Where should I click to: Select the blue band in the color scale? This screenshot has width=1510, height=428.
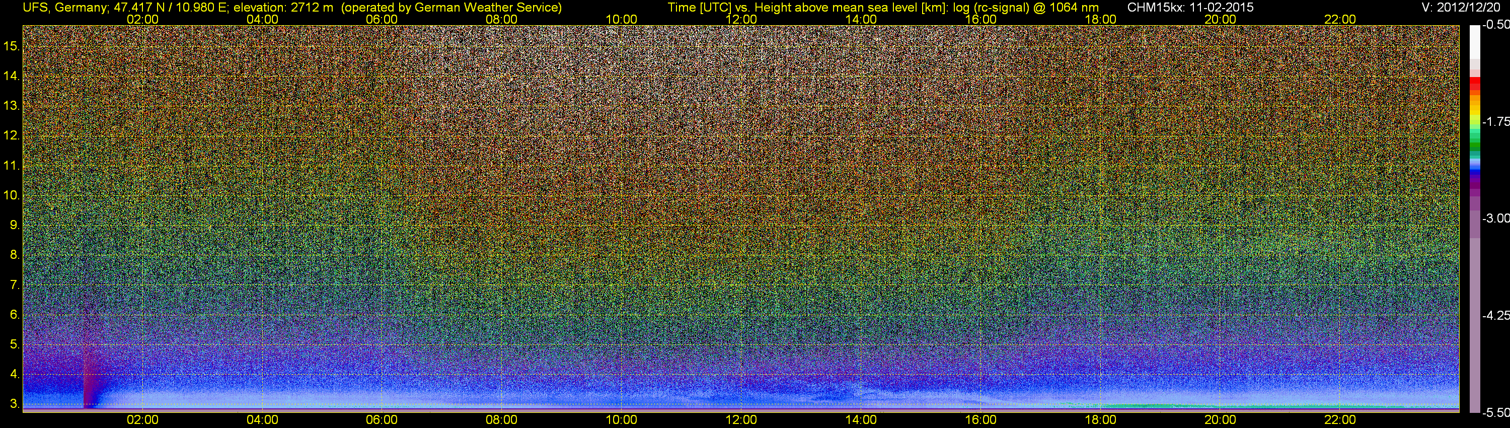coord(1475,171)
